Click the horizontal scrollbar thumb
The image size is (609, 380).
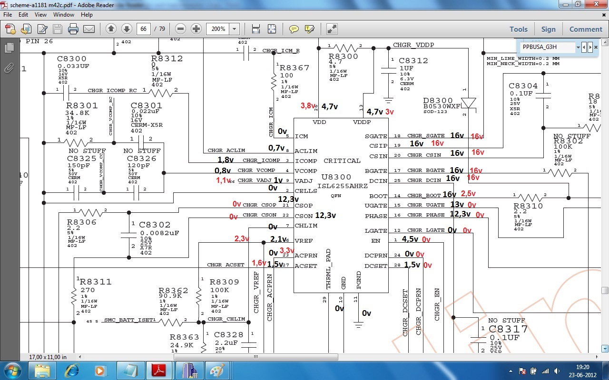click(255, 357)
